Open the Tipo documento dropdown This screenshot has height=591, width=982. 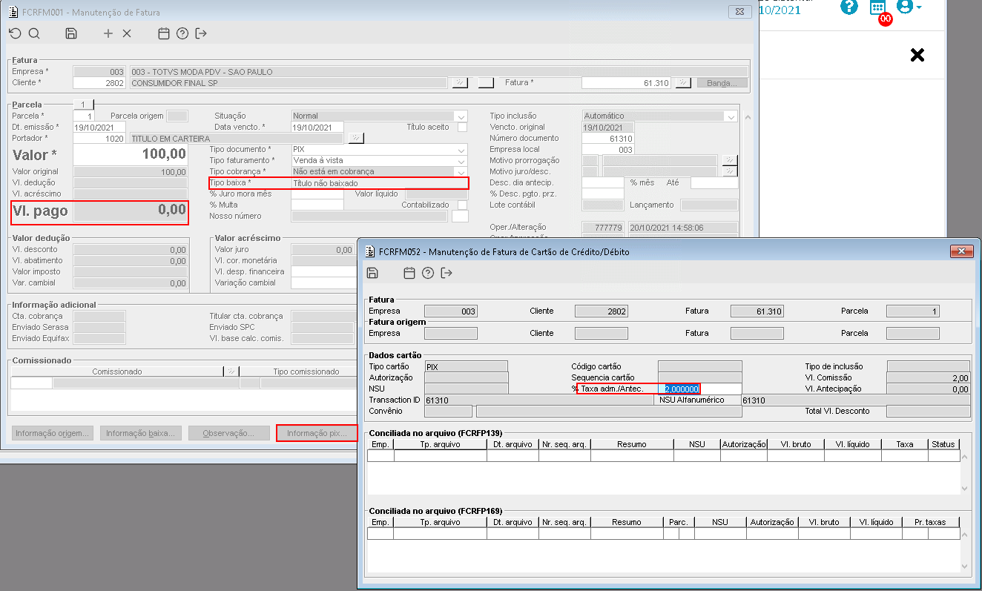click(x=461, y=150)
